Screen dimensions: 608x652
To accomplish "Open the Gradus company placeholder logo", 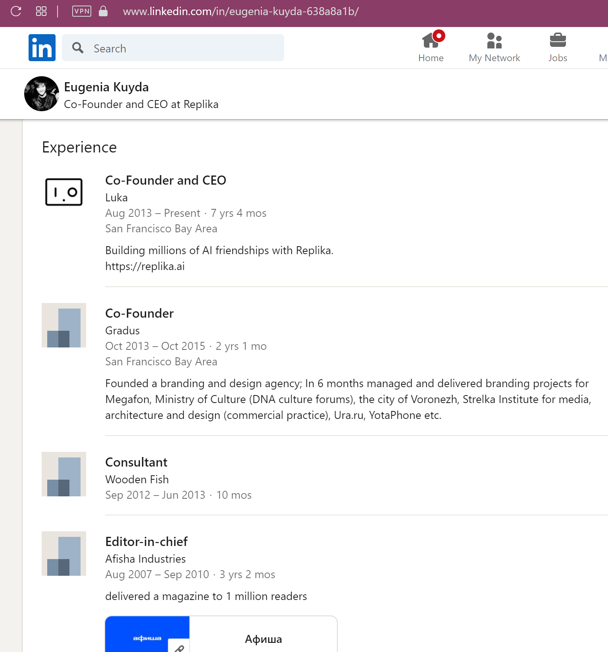I will click(64, 325).
